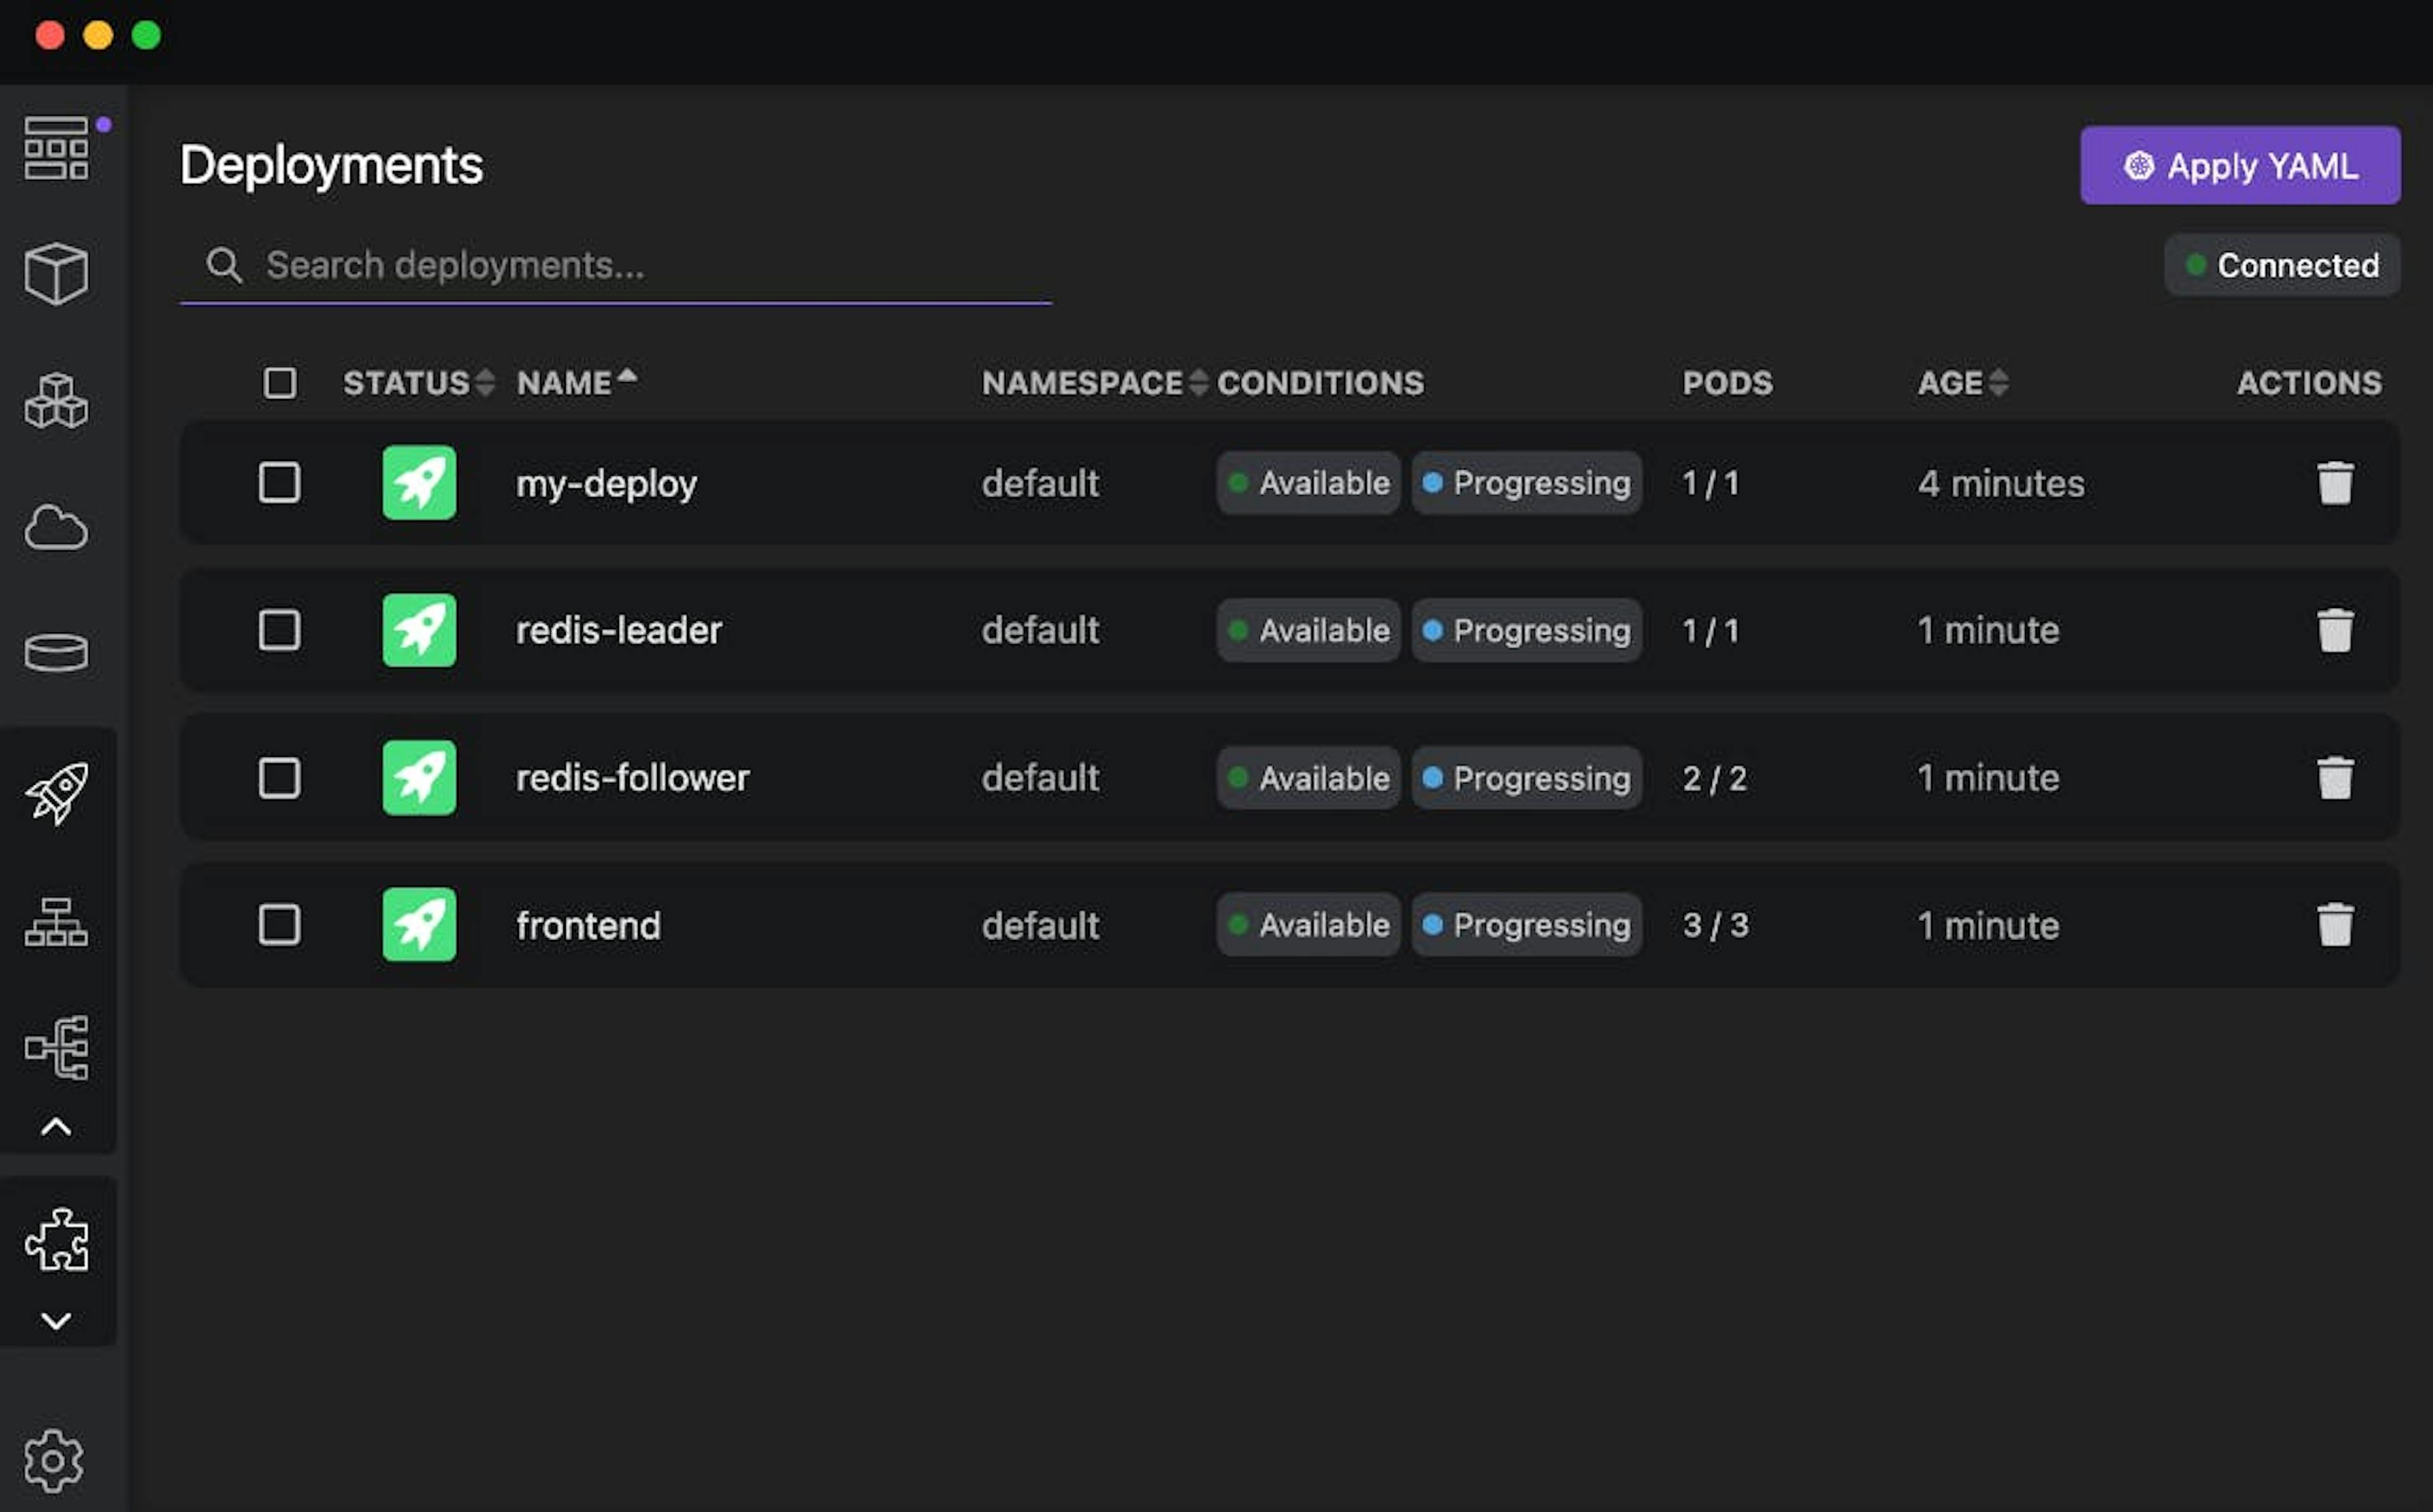Check the my-deploy row checkbox
This screenshot has width=2433, height=1512.
tap(279, 483)
